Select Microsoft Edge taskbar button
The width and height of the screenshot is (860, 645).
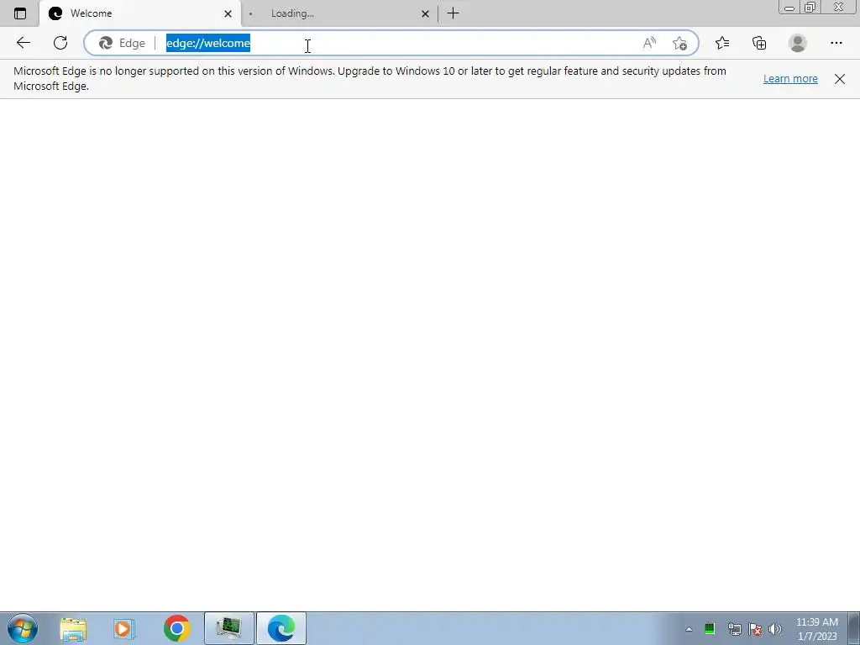281,628
